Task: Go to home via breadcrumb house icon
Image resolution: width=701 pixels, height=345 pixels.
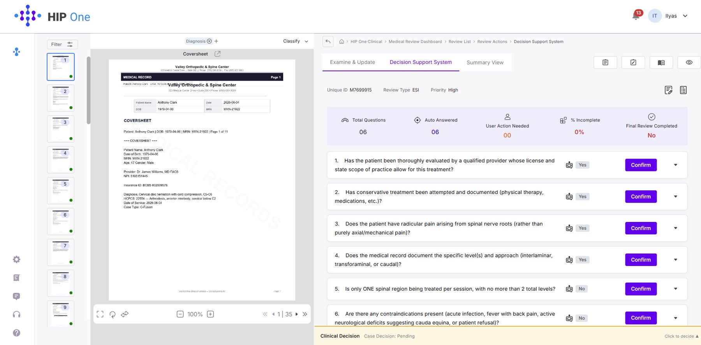Action: click(x=342, y=42)
